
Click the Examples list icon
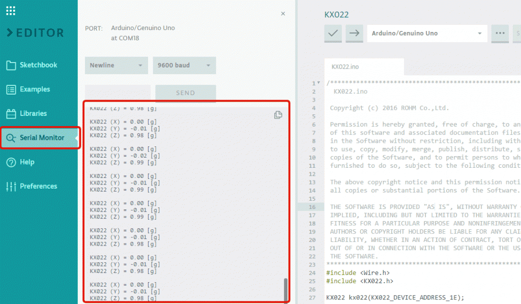pos(11,89)
